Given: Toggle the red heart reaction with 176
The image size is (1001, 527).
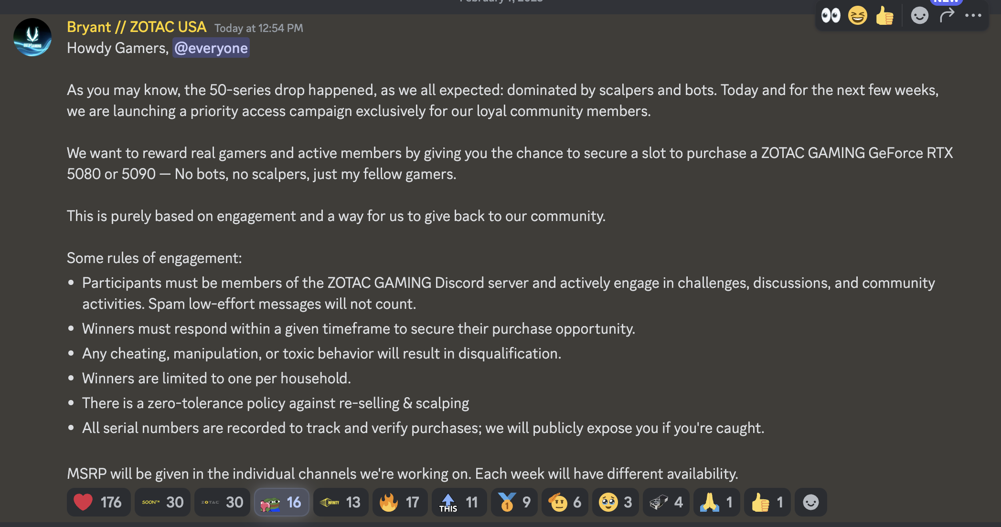Looking at the screenshot, I should point(98,502).
